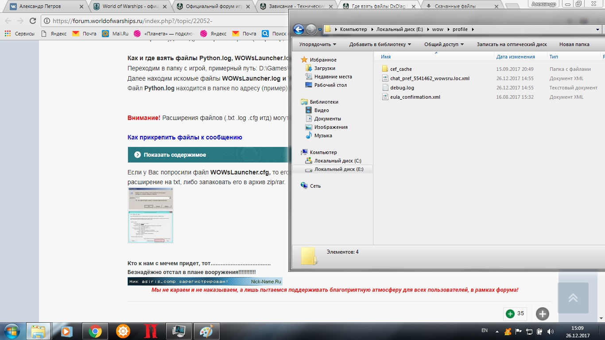
Task: Select Локальный диск (C:) in tree
Action: tap(334, 161)
